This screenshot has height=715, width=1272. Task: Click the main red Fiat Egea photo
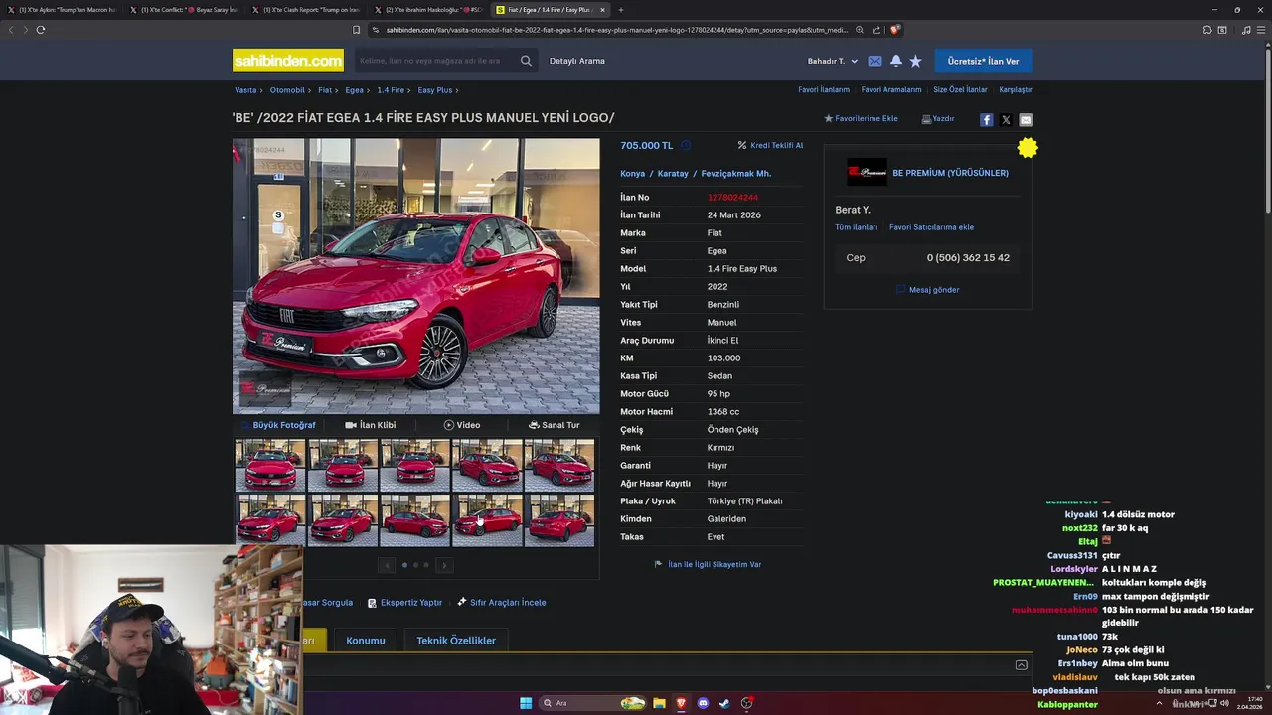tap(415, 276)
